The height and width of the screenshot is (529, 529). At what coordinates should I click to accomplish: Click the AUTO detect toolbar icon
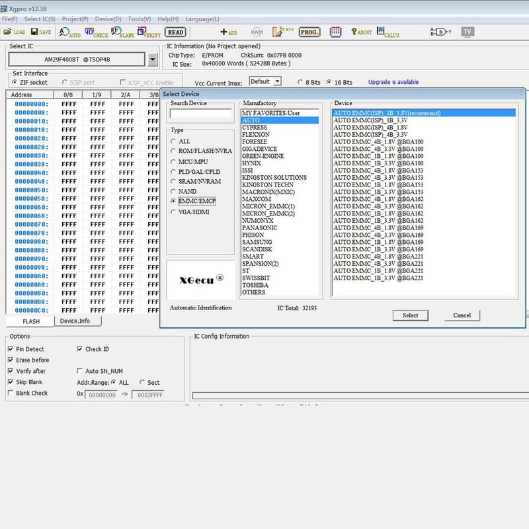[70, 32]
